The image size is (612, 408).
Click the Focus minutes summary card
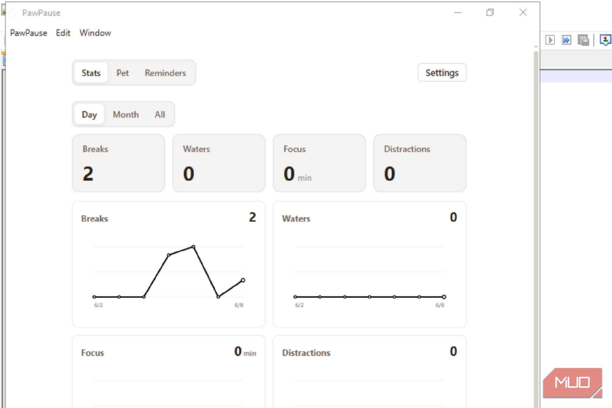point(319,163)
